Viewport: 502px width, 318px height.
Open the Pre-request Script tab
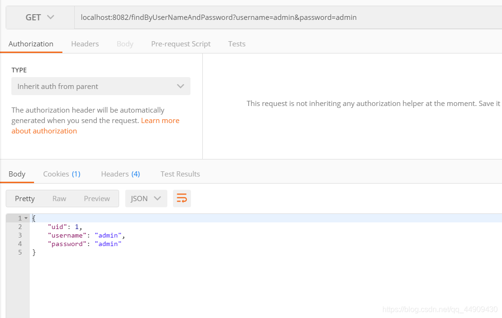click(181, 44)
